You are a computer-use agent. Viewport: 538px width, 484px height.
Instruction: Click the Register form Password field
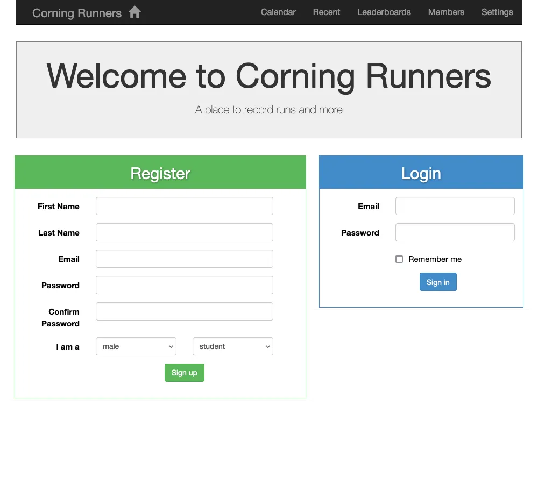pyautogui.click(x=185, y=285)
